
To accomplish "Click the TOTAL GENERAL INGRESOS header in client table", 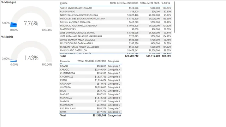I will pos(124,3).
